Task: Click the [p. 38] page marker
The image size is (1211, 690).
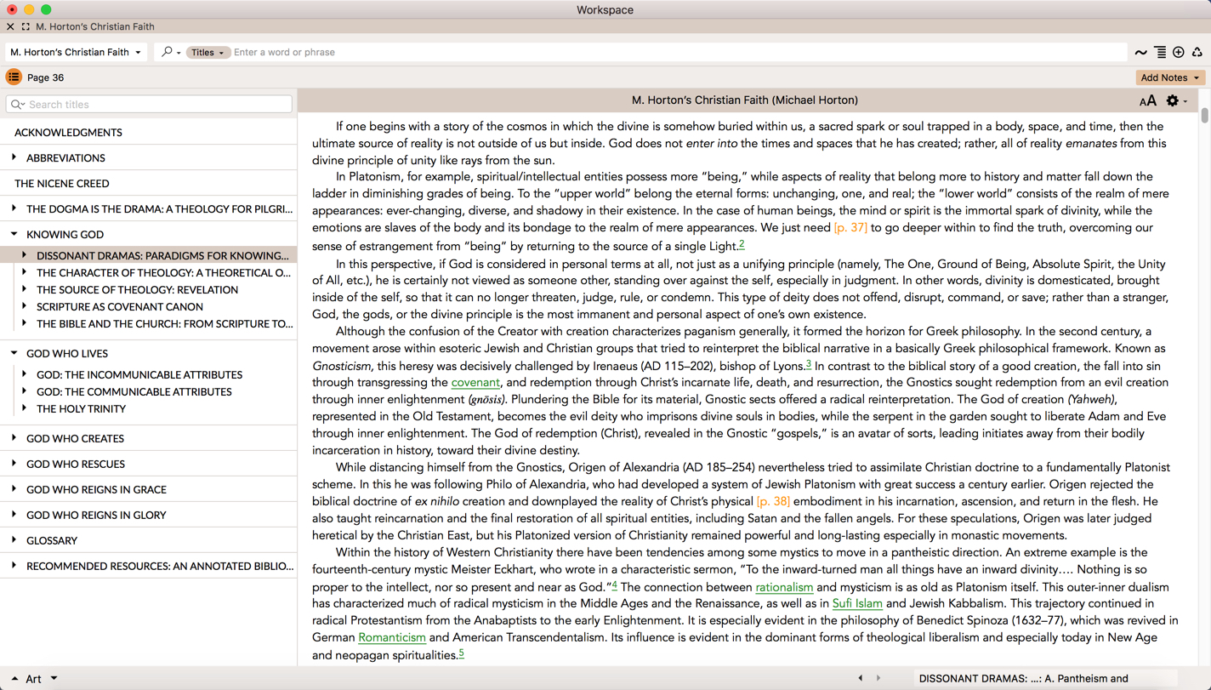Action: click(773, 502)
